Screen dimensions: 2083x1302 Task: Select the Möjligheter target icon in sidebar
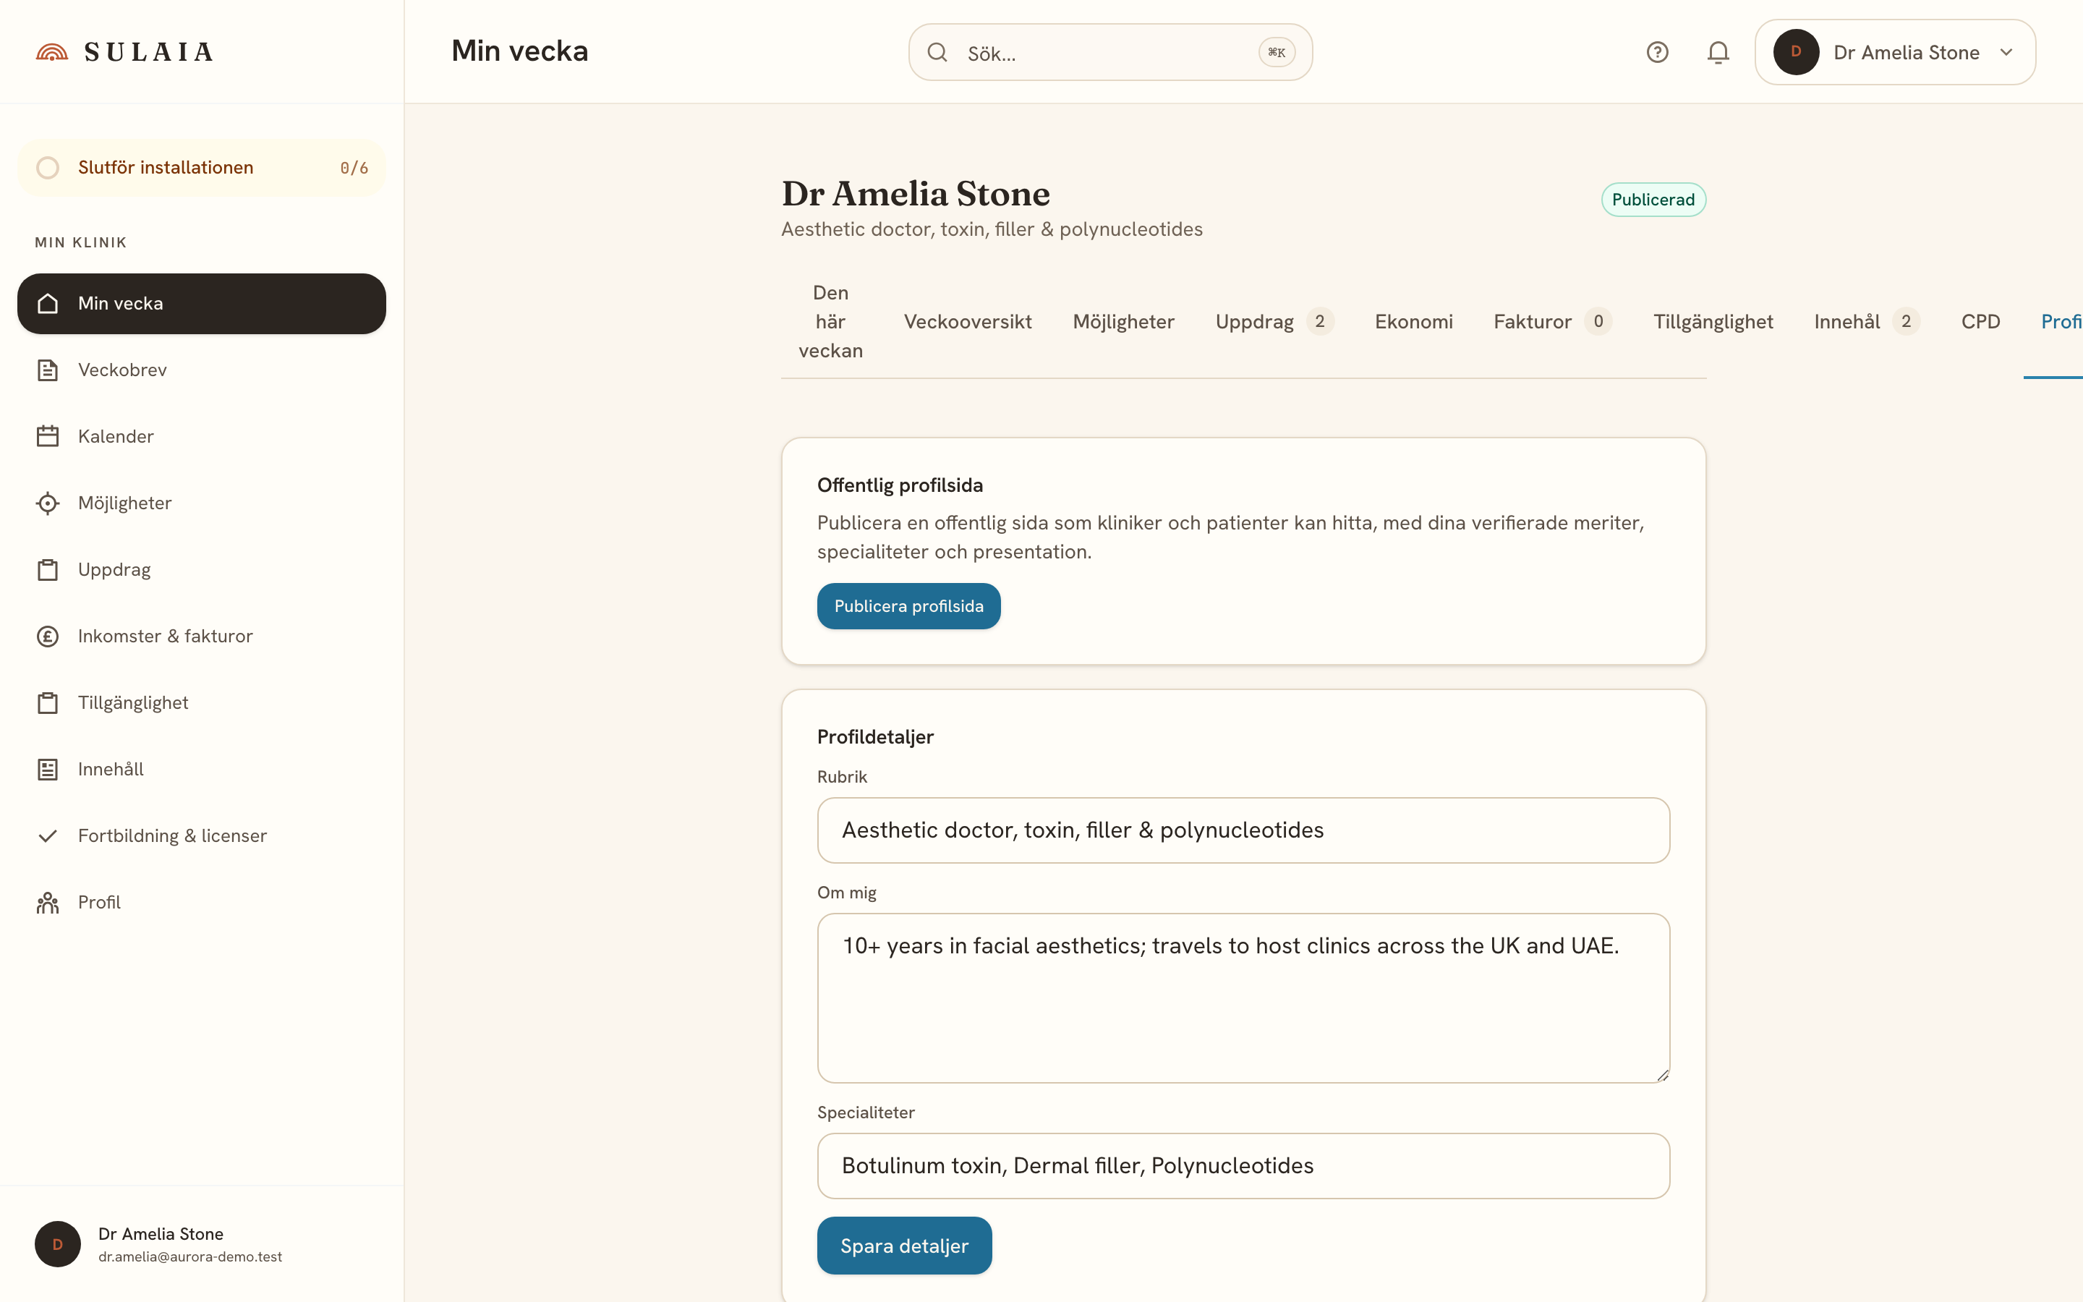point(47,503)
